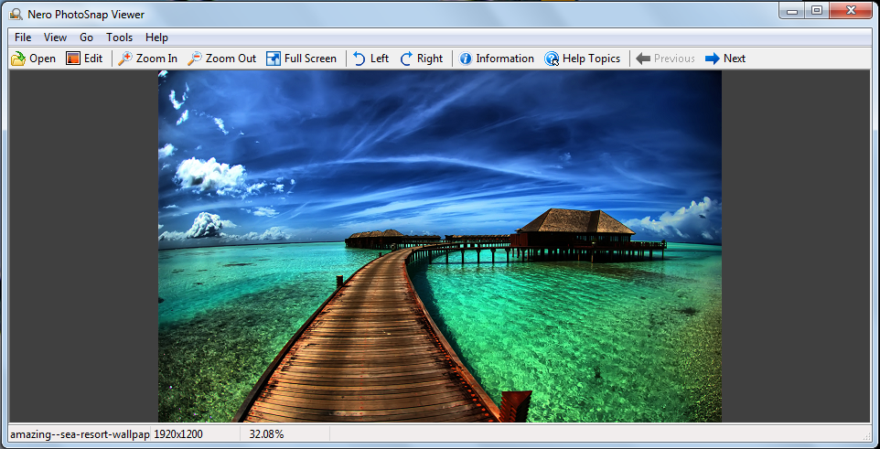Click the Zoom Out label
This screenshot has width=880, height=449.
[x=231, y=59]
